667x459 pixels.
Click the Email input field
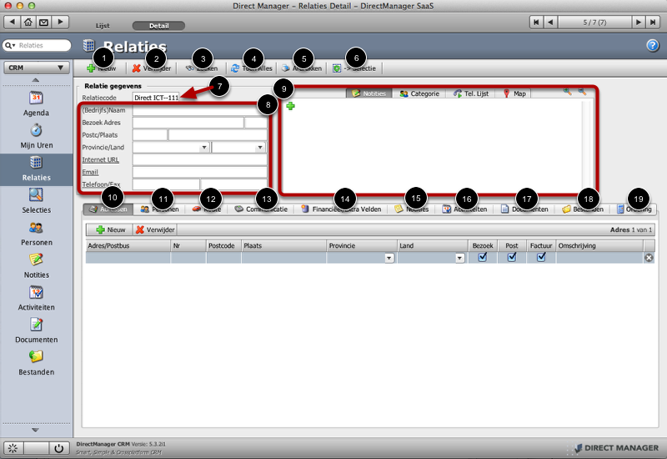pyautogui.click(x=199, y=172)
